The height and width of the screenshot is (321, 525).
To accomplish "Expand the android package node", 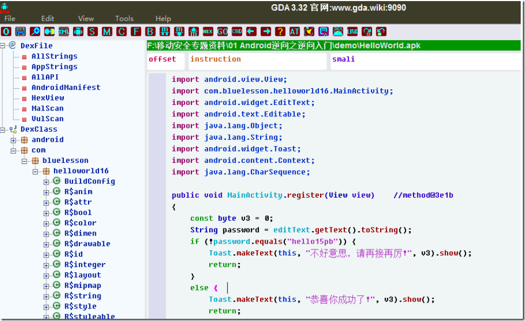I will [x=14, y=140].
